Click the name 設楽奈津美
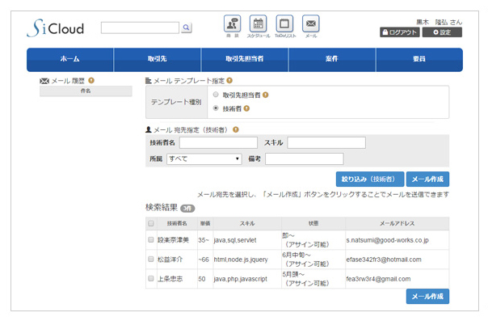This screenshot has width=488, height=321. click(173, 240)
